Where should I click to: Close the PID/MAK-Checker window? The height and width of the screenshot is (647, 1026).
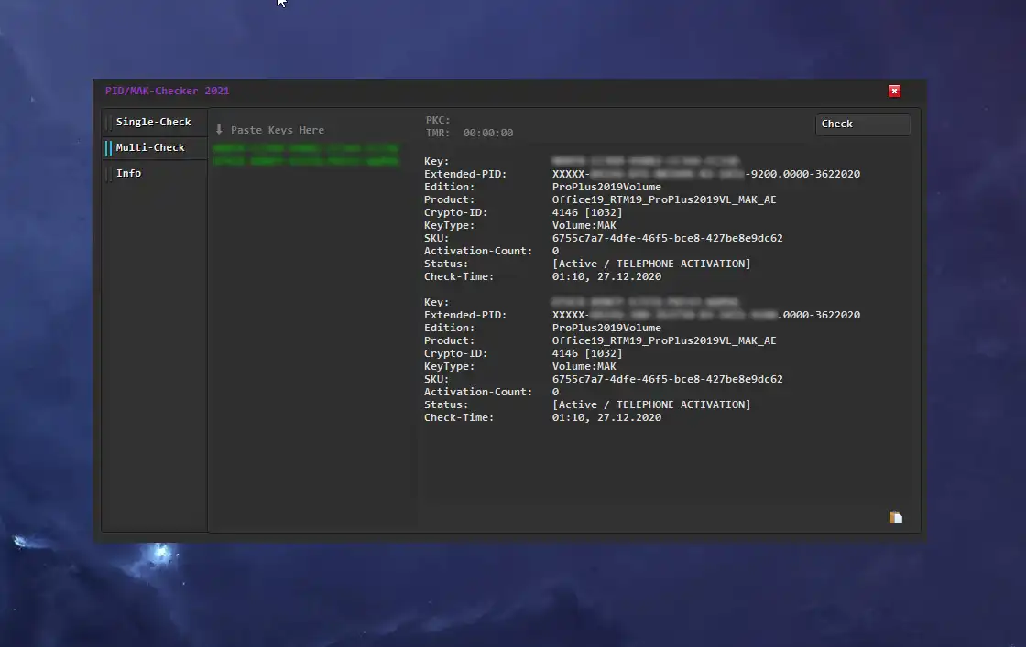click(x=894, y=91)
